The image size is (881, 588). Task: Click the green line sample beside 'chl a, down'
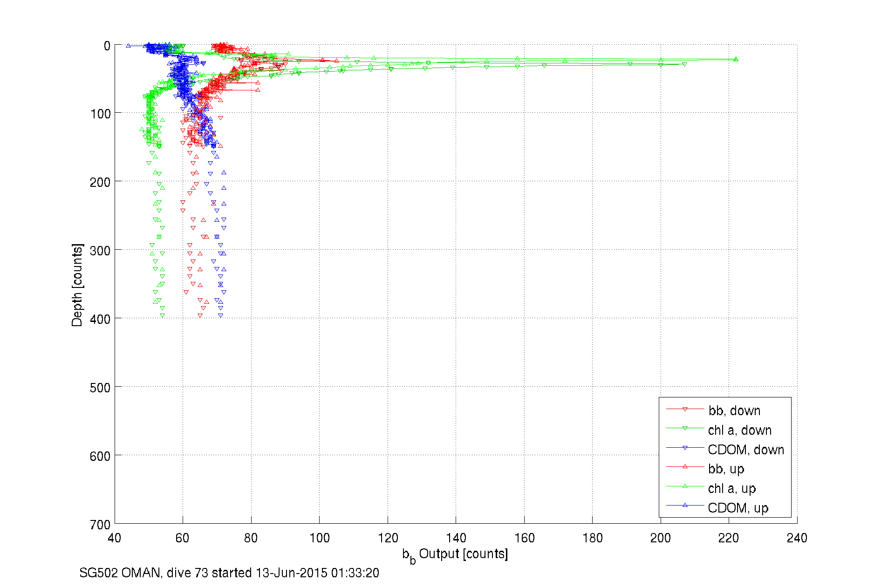(x=685, y=428)
